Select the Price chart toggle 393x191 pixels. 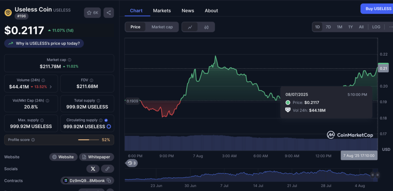click(x=135, y=27)
